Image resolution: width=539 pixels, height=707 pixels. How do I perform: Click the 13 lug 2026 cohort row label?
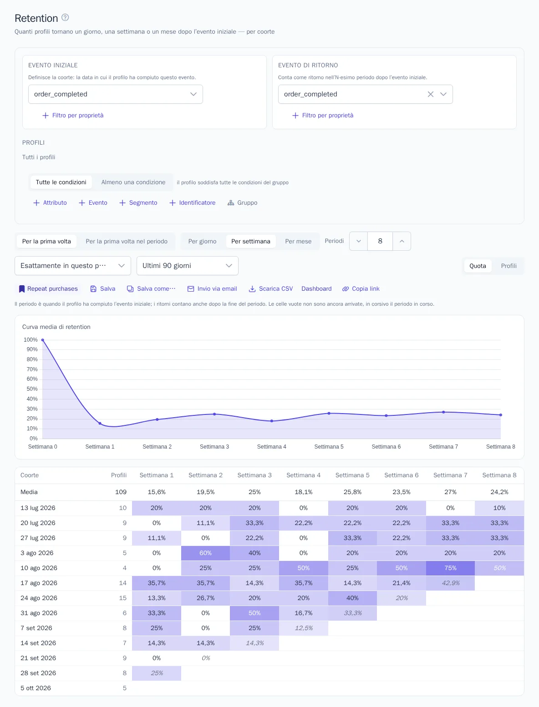point(38,508)
